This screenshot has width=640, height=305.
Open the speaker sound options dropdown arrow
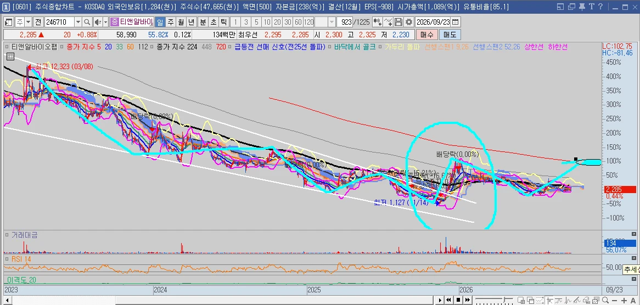pos(105,22)
